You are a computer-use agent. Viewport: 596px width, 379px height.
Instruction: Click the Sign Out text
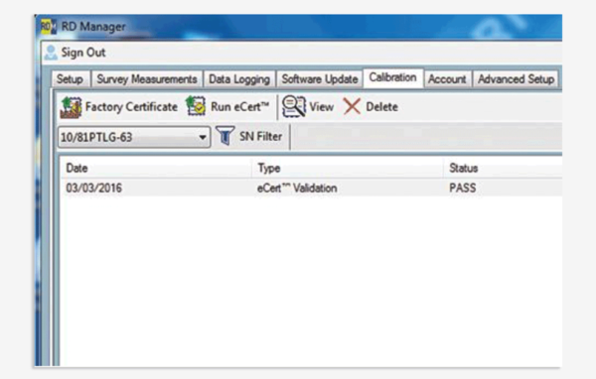coord(83,53)
